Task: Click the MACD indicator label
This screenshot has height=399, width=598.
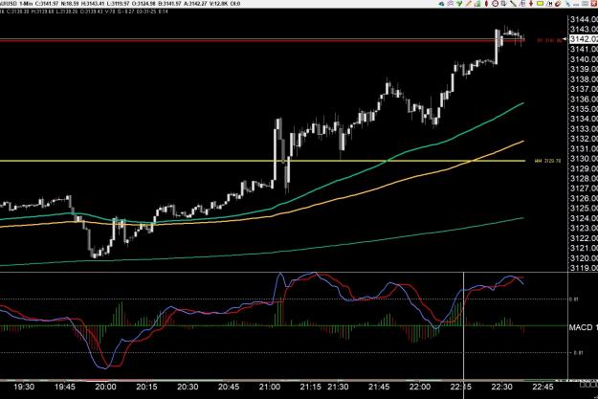Action: pos(583,327)
